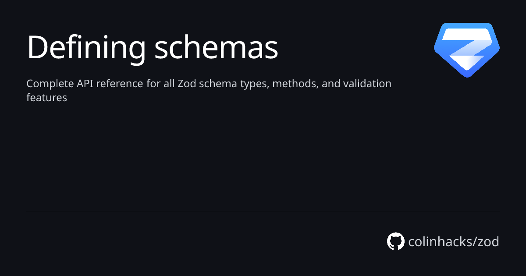Click the word "schema" in the description
Viewport: 526px width, 276px height.
[217, 84]
